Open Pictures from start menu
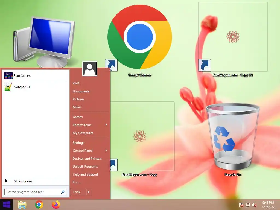The width and height of the screenshot is (280, 210). [x=78, y=99]
